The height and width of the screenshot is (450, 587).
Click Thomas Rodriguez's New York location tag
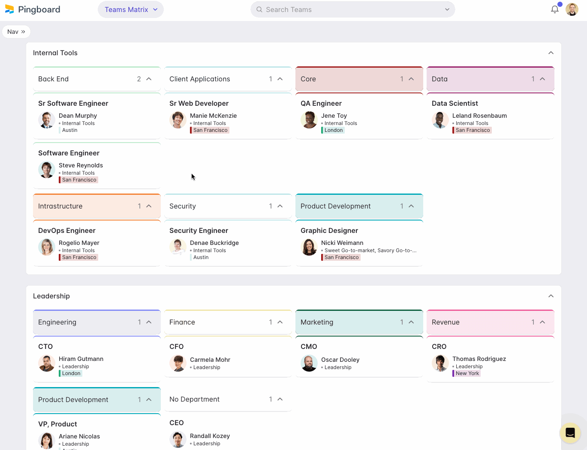[x=467, y=373]
